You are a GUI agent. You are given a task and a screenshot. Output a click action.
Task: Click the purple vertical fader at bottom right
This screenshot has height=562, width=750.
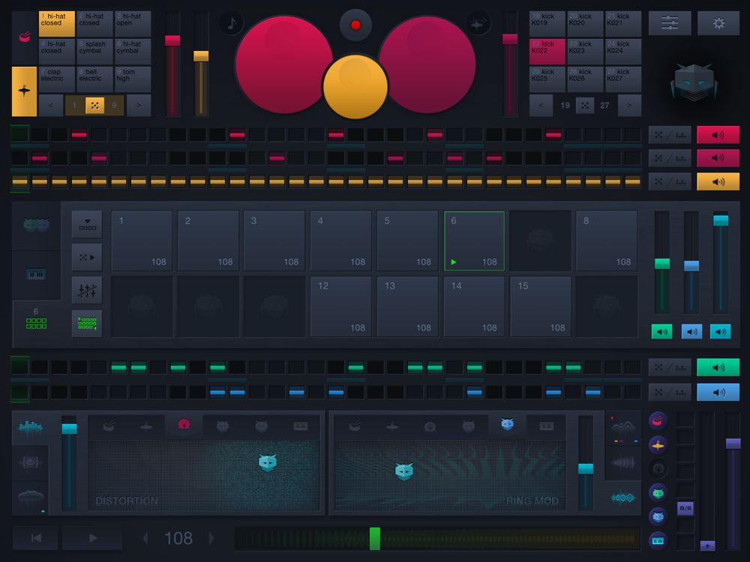(x=733, y=481)
